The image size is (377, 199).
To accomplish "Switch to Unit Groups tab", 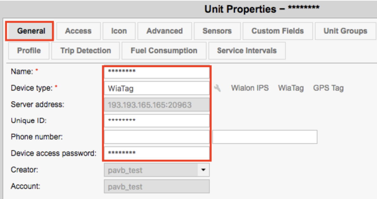I will coord(346,31).
